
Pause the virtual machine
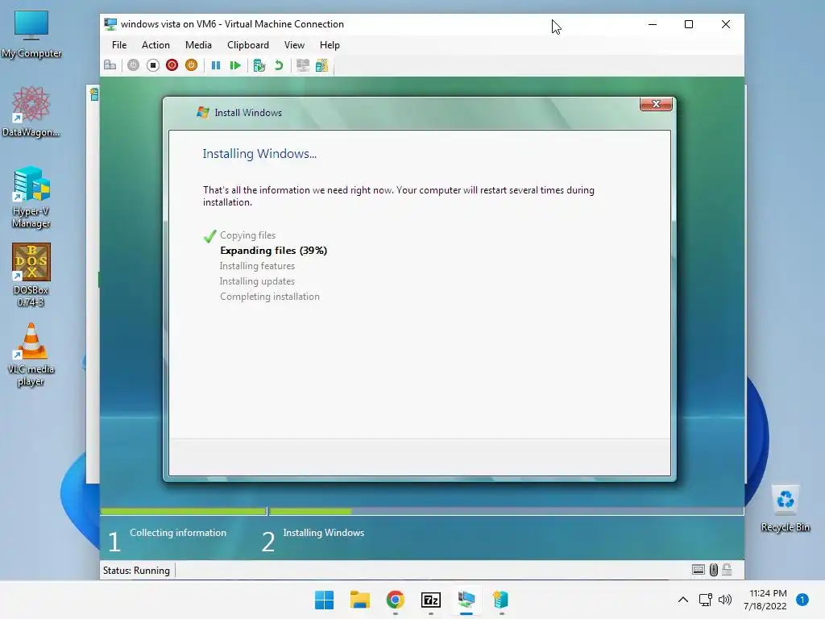click(216, 65)
